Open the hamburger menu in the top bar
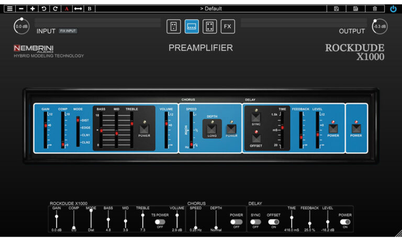The width and height of the screenshot is (402, 241). (x=10, y=8)
